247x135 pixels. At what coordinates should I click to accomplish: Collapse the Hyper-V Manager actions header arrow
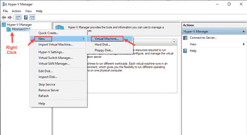point(243,32)
